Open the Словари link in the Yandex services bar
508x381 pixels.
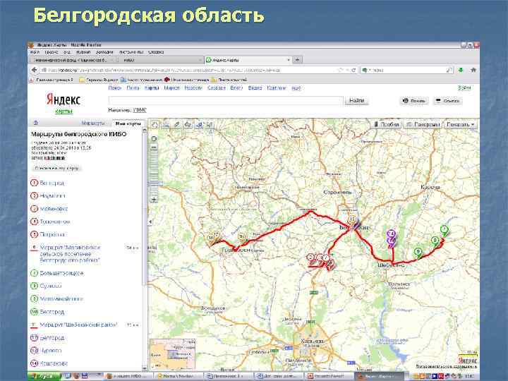(x=217, y=87)
